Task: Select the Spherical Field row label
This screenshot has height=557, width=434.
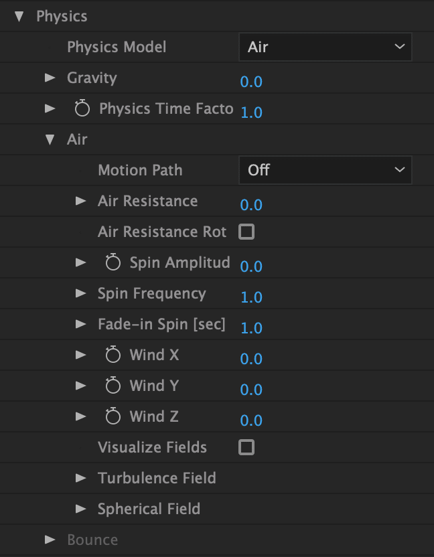Action: [x=149, y=509]
